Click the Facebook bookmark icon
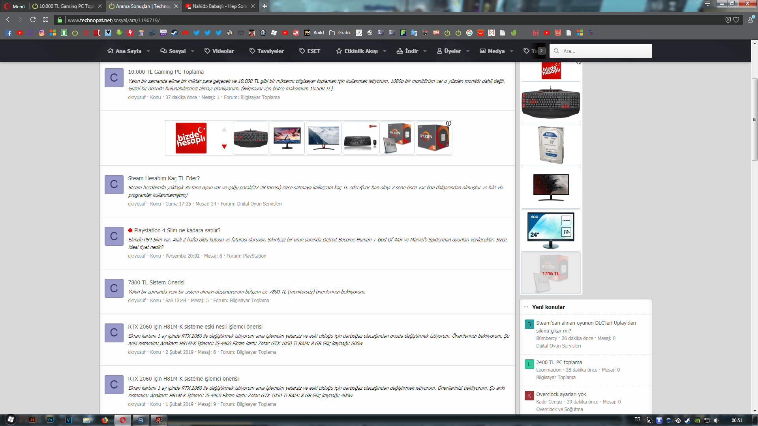This screenshot has height=426, width=758. click(9, 33)
